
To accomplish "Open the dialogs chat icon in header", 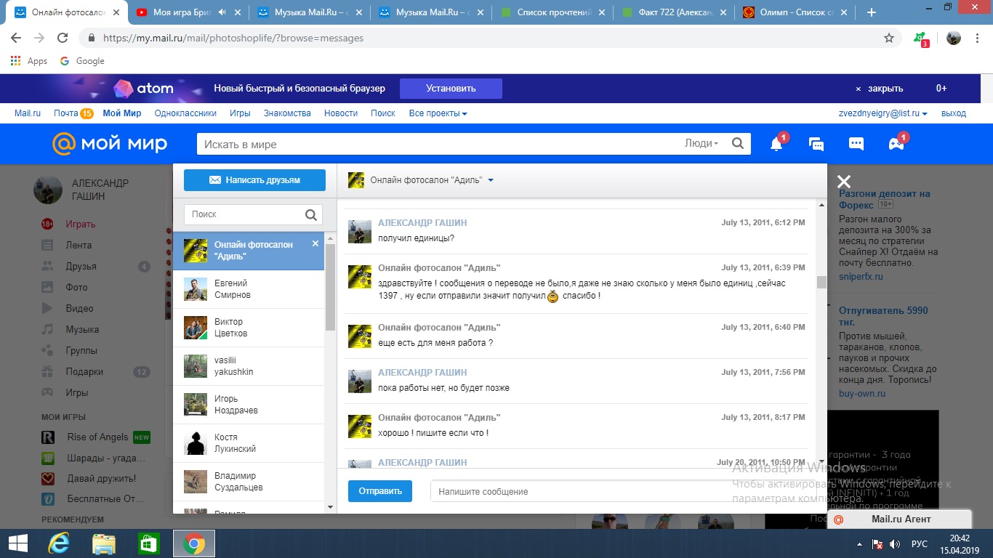I will pos(816,144).
